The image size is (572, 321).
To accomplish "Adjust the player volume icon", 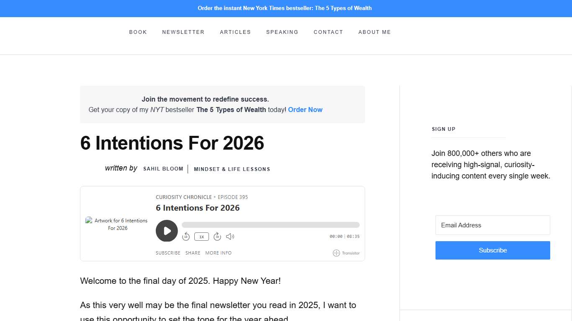I will 230,237.
